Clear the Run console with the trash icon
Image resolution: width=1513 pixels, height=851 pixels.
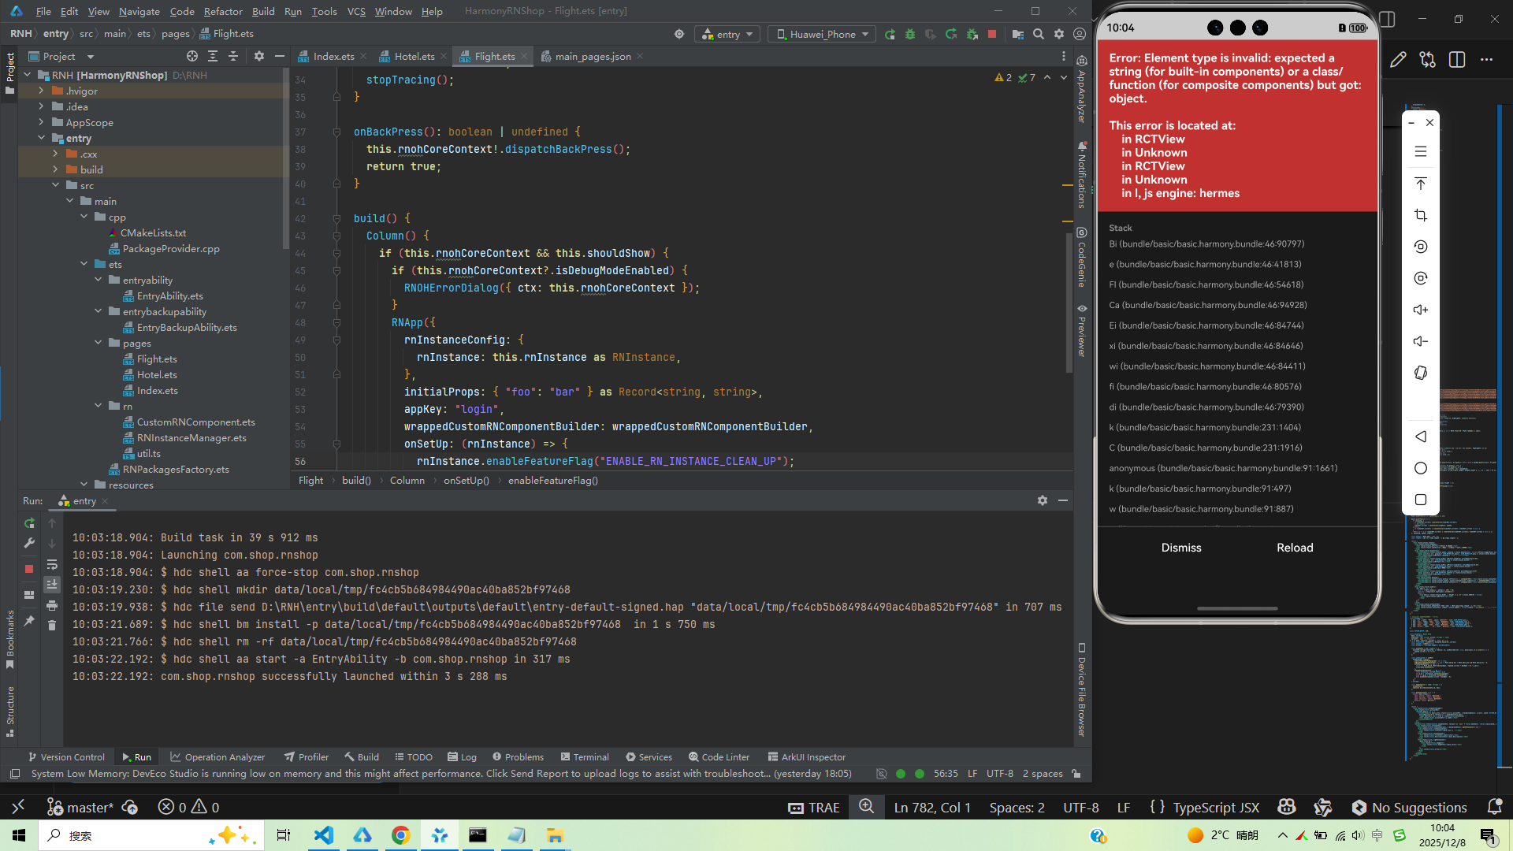point(52,626)
